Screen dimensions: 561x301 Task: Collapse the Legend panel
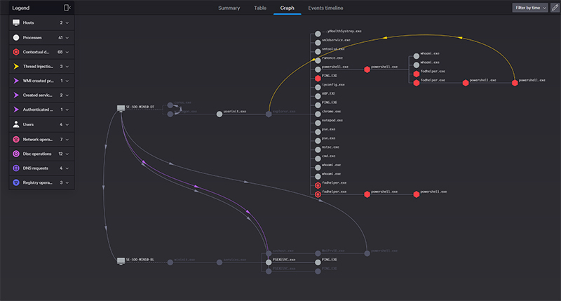67,8
